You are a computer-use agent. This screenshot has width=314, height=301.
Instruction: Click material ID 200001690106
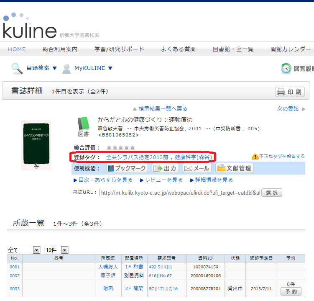tap(206, 276)
